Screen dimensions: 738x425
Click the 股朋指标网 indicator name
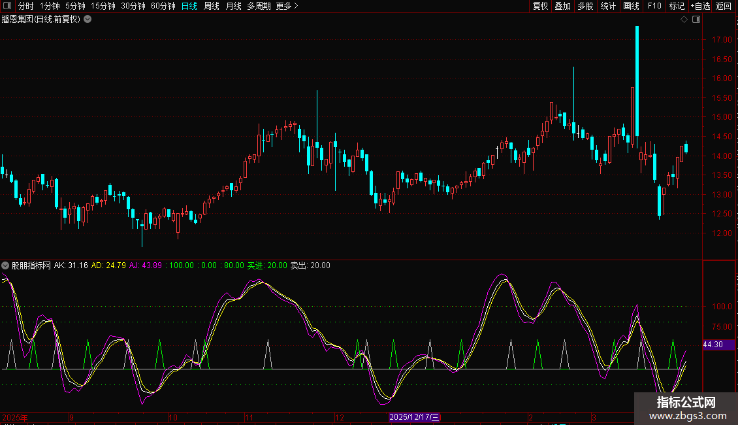31,265
